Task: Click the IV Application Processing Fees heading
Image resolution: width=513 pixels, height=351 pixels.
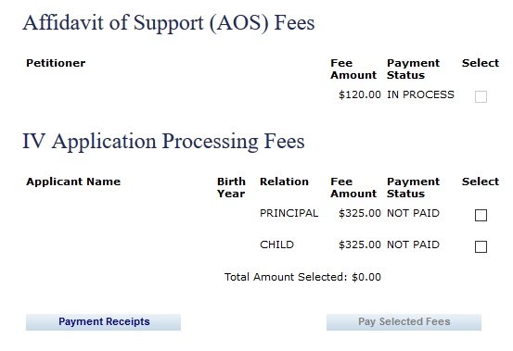Action: (x=163, y=142)
